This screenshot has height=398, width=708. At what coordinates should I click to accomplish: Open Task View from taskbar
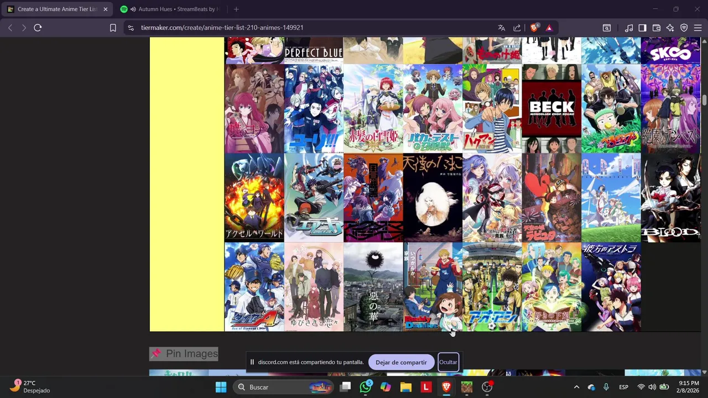[345, 387]
